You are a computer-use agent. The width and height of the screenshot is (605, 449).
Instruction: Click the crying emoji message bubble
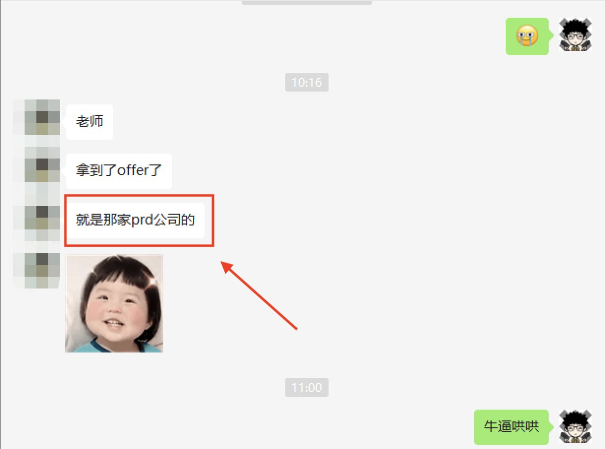527,36
